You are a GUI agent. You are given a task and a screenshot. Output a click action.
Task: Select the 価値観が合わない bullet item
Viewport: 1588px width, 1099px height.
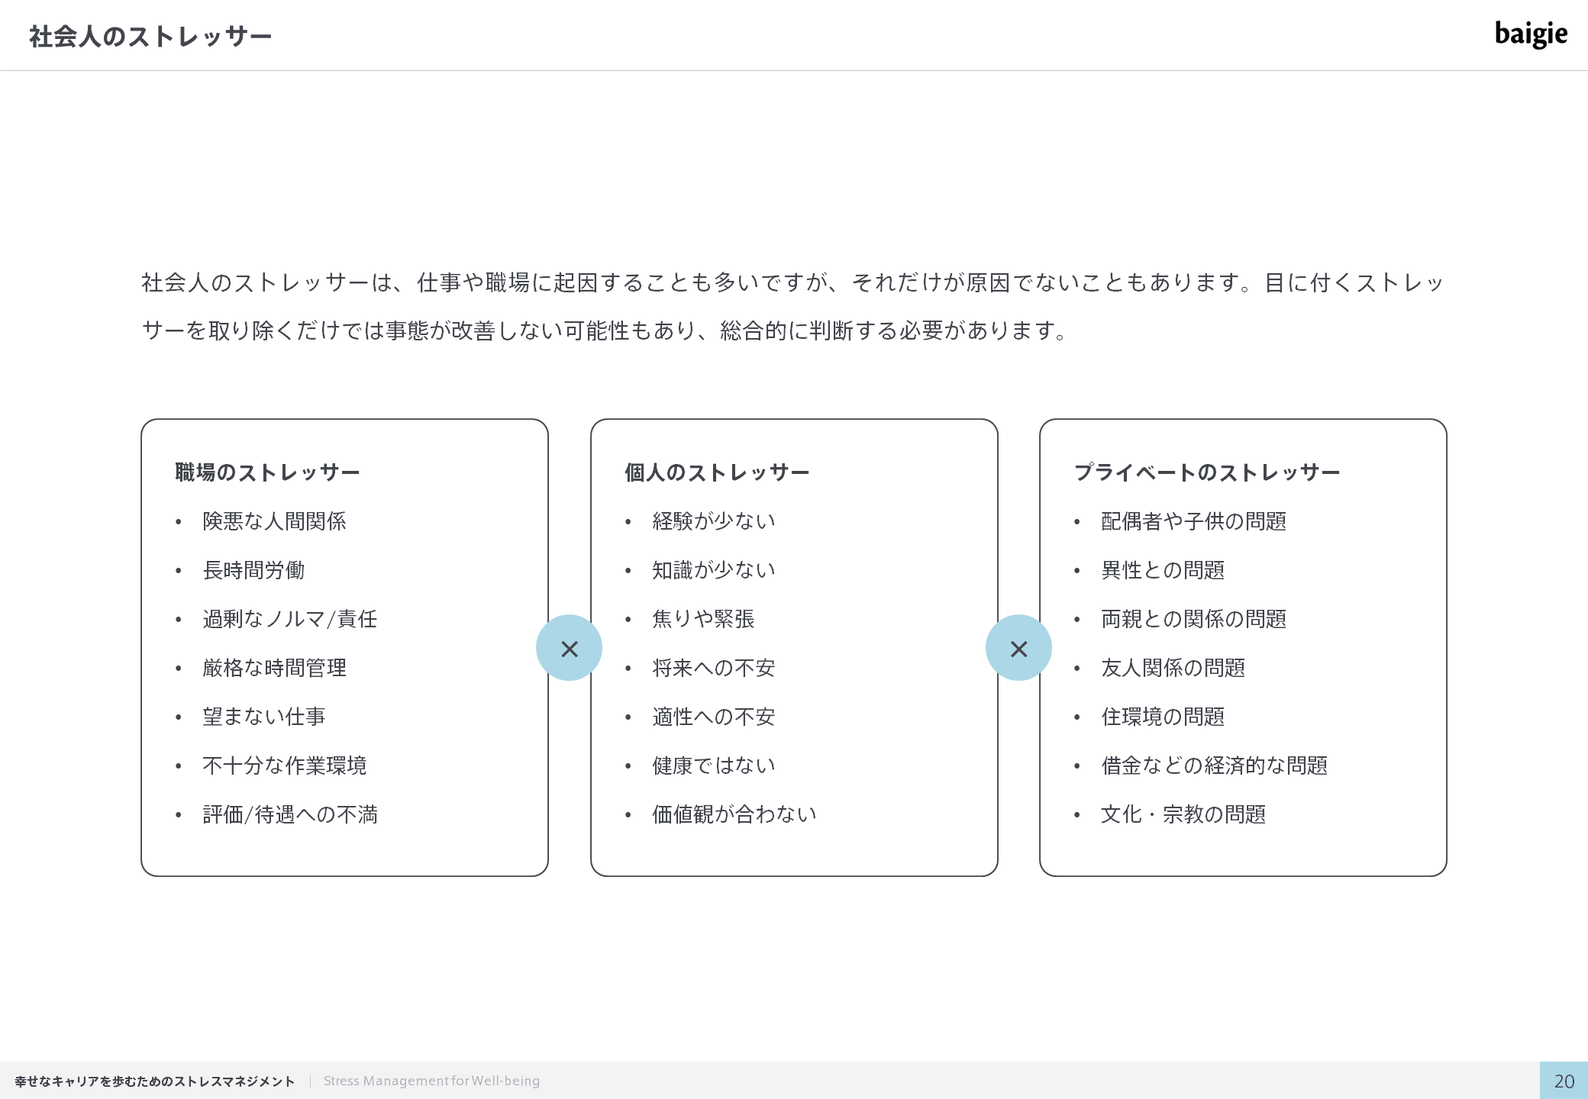click(734, 814)
